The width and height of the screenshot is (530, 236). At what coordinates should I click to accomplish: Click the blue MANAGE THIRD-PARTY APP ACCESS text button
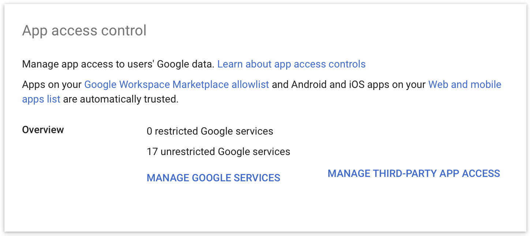(x=414, y=174)
